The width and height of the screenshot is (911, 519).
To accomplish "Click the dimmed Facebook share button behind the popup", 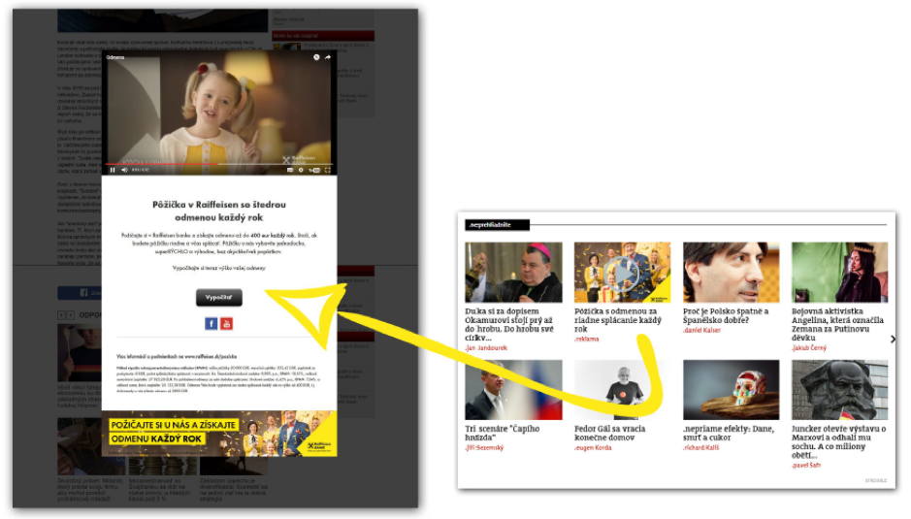I will coord(80,293).
